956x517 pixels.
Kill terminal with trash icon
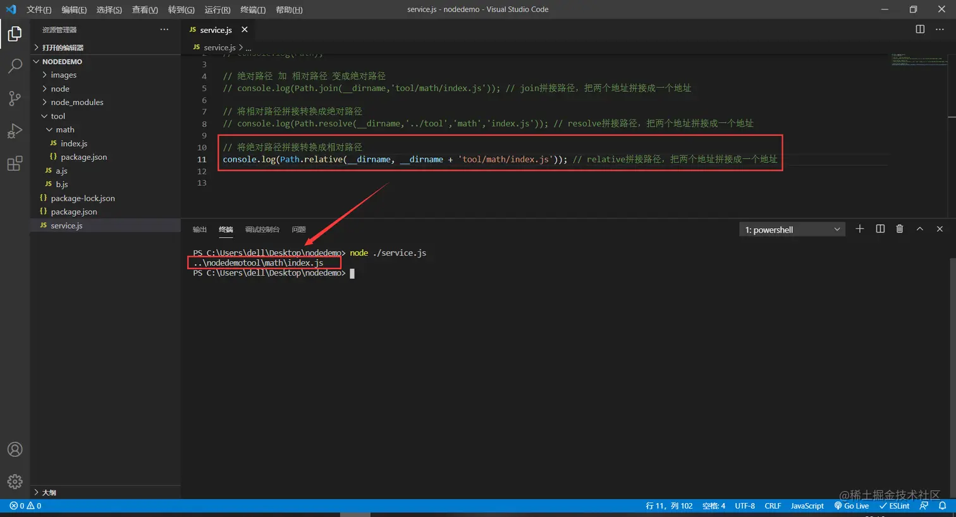900,229
